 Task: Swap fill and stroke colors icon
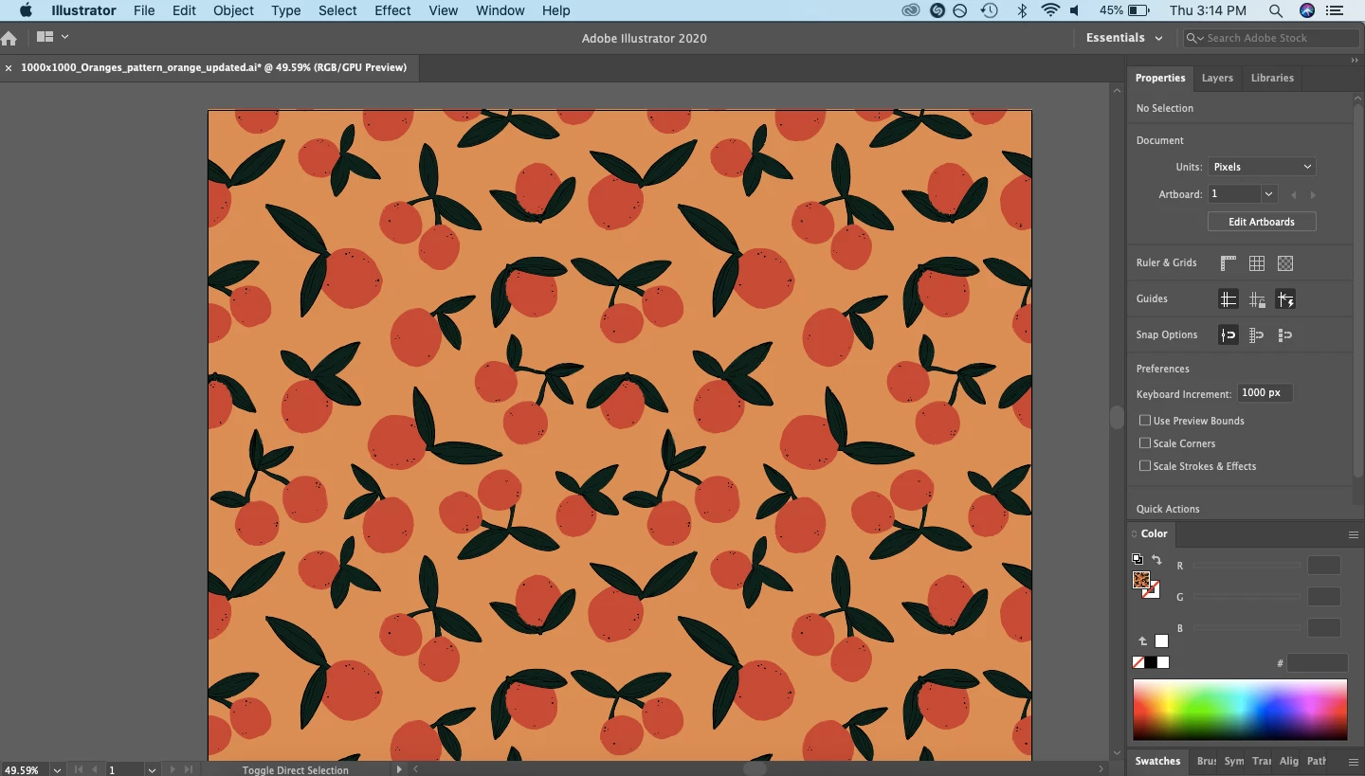1156,560
